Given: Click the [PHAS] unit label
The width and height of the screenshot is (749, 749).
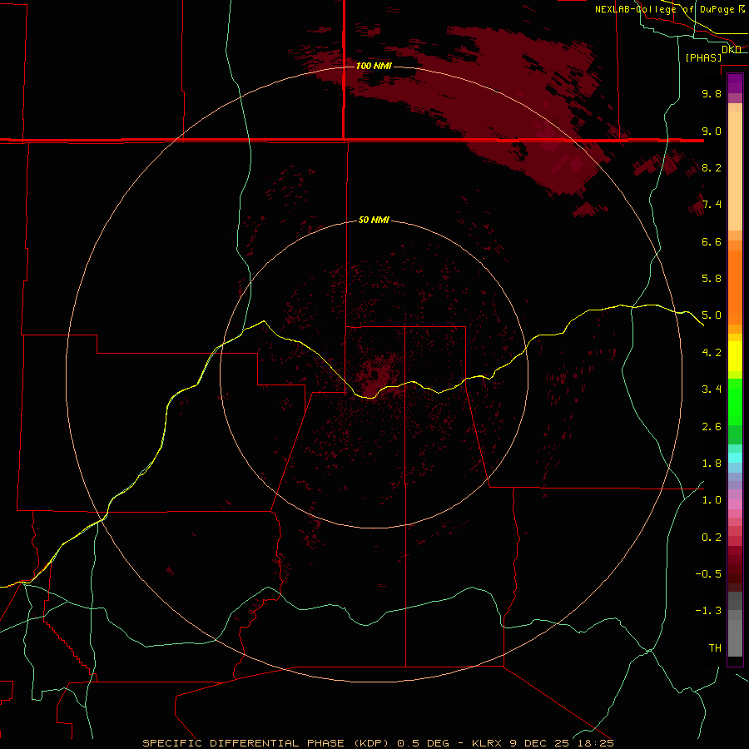Looking at the screenshot, I should (703, 57).
